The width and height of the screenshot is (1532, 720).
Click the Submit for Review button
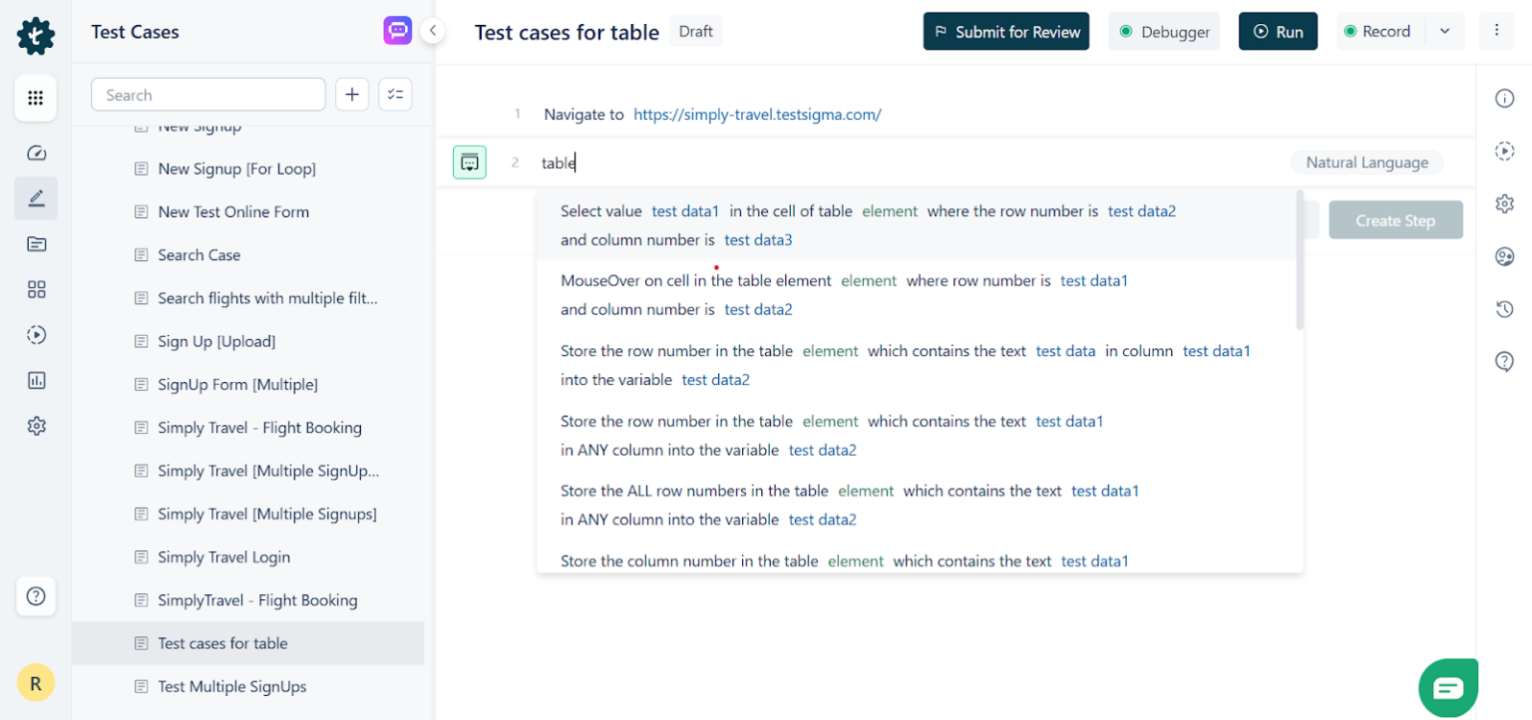point(1005,31)
